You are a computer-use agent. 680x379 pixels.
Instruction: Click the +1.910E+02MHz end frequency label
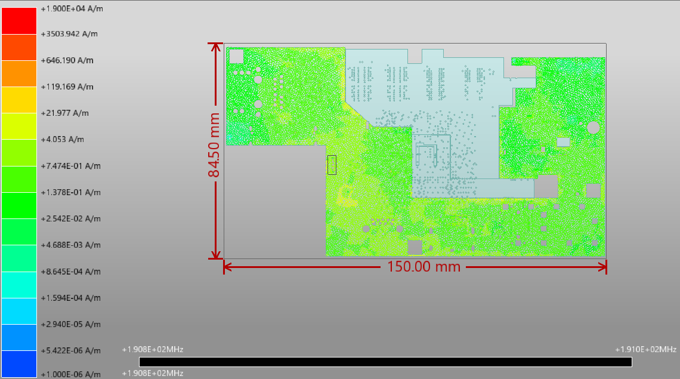(x=645, y=349)
